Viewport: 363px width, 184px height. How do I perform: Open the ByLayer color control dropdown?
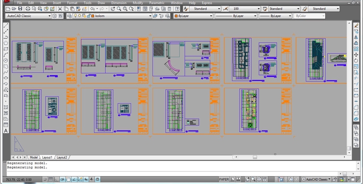[211, 16]
